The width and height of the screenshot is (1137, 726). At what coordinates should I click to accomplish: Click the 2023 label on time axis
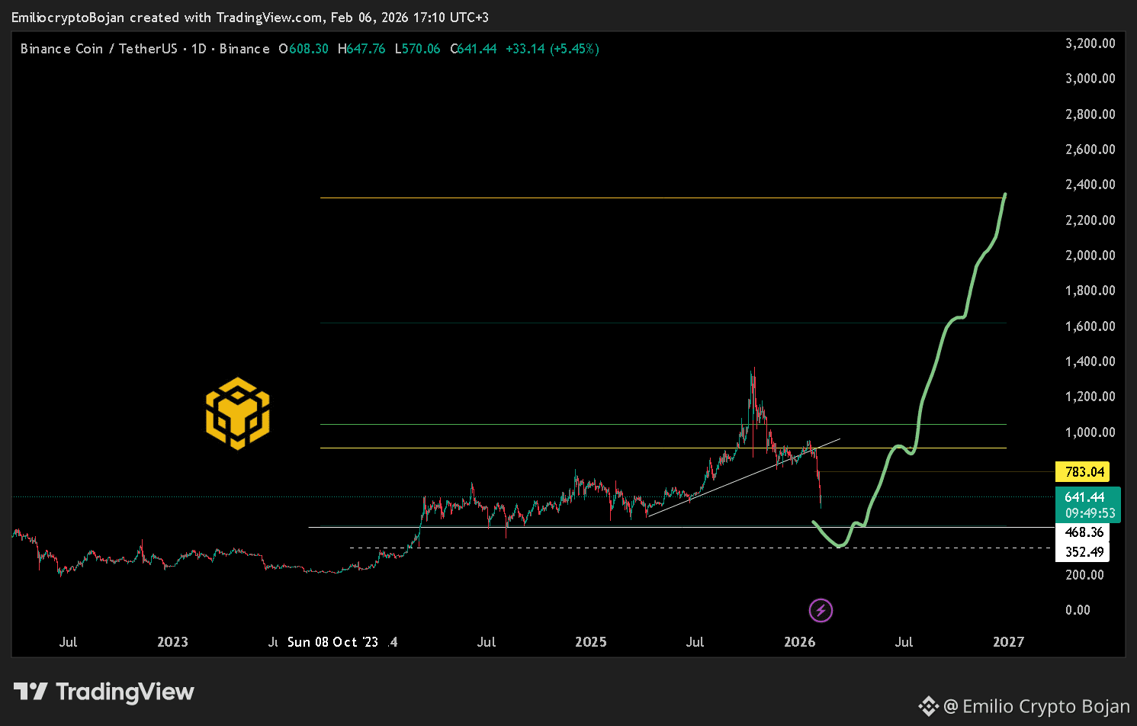pos(172,642)
